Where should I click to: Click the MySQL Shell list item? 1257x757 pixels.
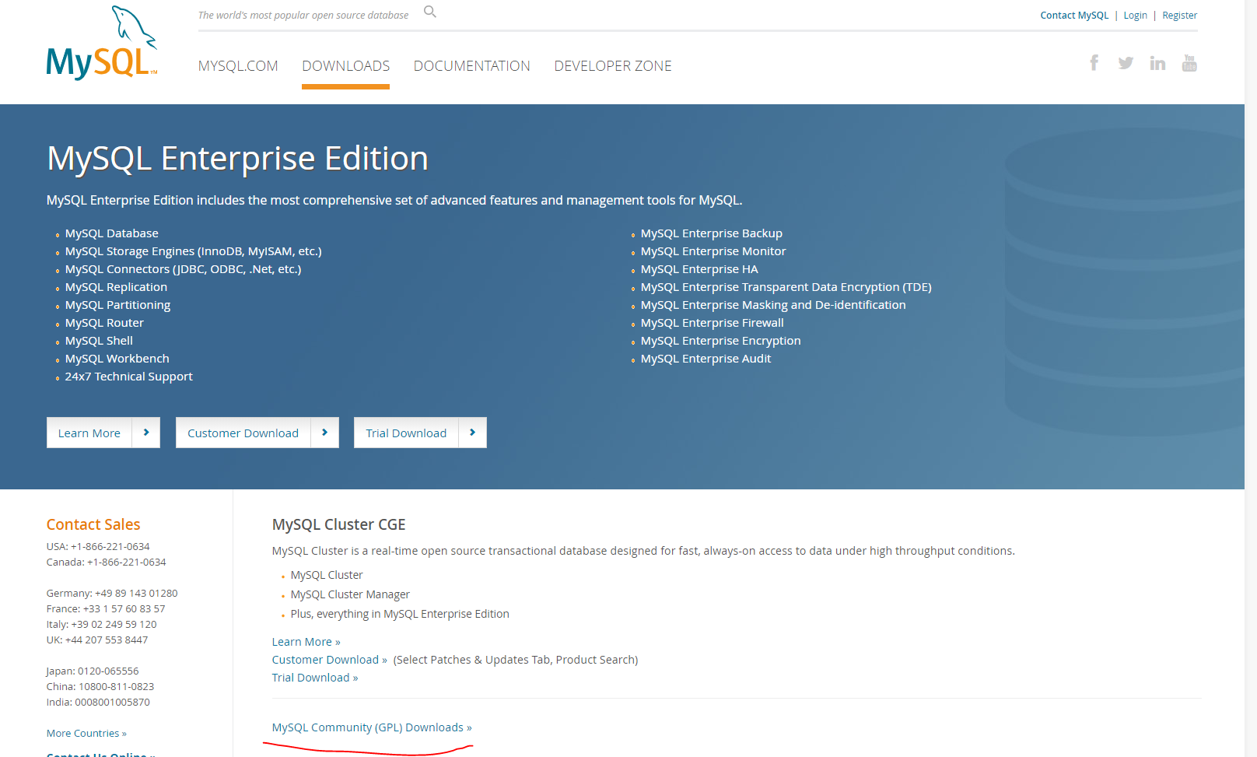click(x=99, y=341)
